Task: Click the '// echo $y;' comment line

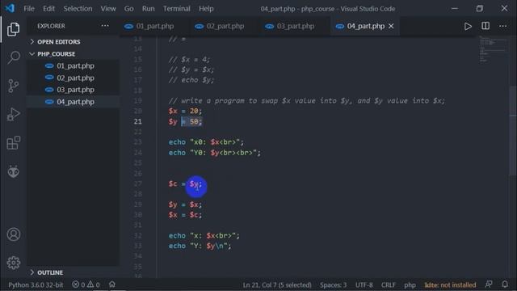Action: point(191,80)
